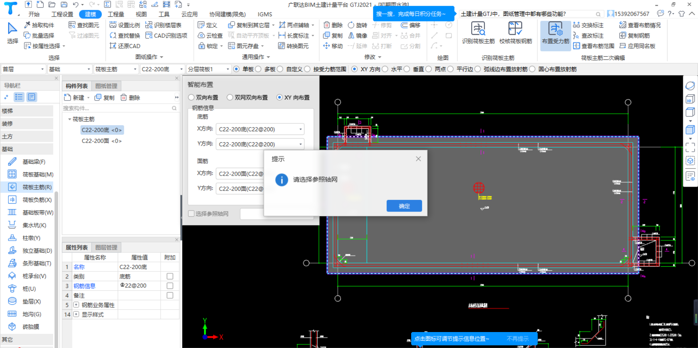Viewport: 698px width, 348px height.
Task: Close the 提示 dialog with X
Action: point(418,159)
